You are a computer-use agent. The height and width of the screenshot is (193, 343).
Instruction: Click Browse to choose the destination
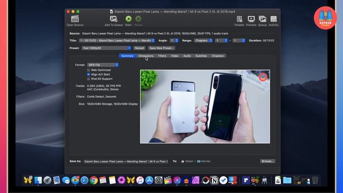point(267,161)
